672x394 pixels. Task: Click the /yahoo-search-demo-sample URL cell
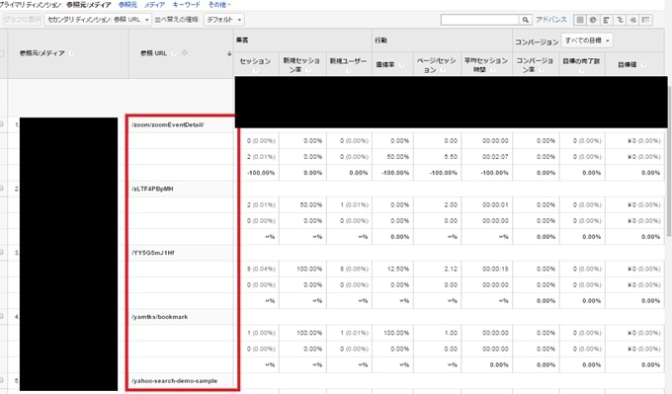(175, 381)
